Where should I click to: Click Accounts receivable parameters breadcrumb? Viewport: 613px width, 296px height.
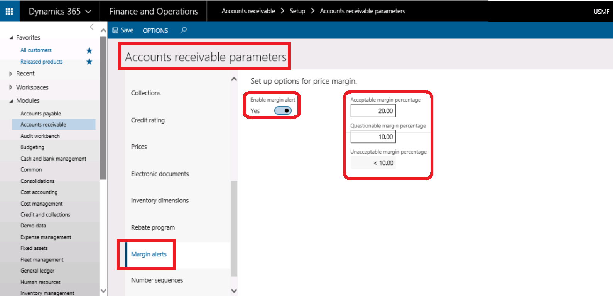click(362, 11)
